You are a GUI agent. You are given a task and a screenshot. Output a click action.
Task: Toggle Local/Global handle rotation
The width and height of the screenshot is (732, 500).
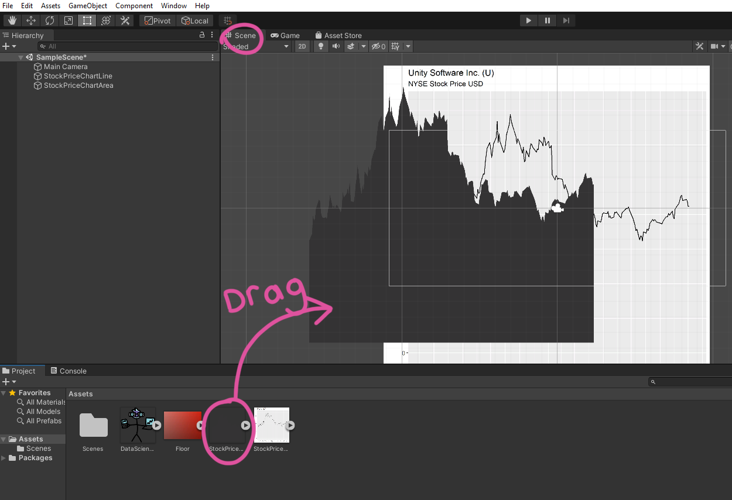click(195, 20)
